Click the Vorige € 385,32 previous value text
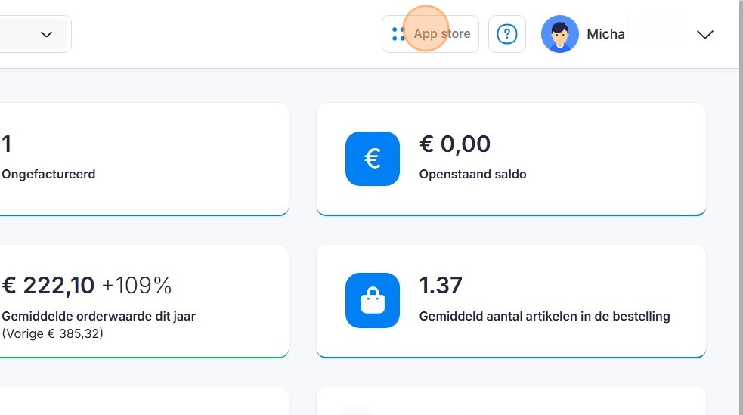Screen dimensions: 743x415 (53, 333)
